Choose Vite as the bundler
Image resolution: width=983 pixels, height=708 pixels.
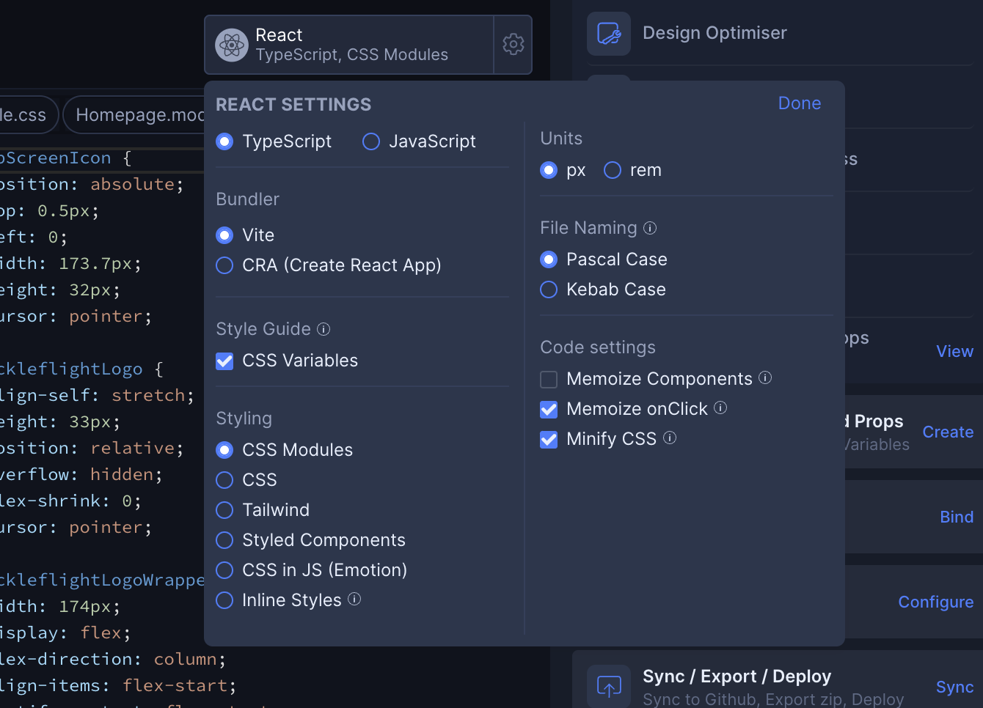[x=224, y=235]
